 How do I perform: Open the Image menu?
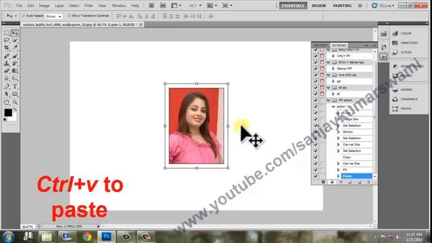[44, 5]
